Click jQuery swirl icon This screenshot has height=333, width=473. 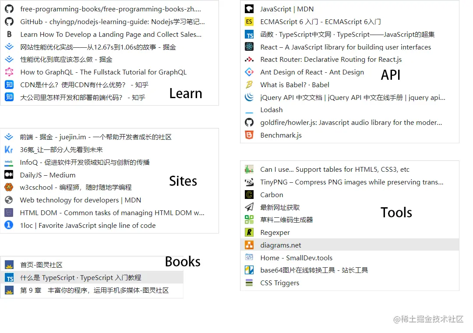[249, 97]
